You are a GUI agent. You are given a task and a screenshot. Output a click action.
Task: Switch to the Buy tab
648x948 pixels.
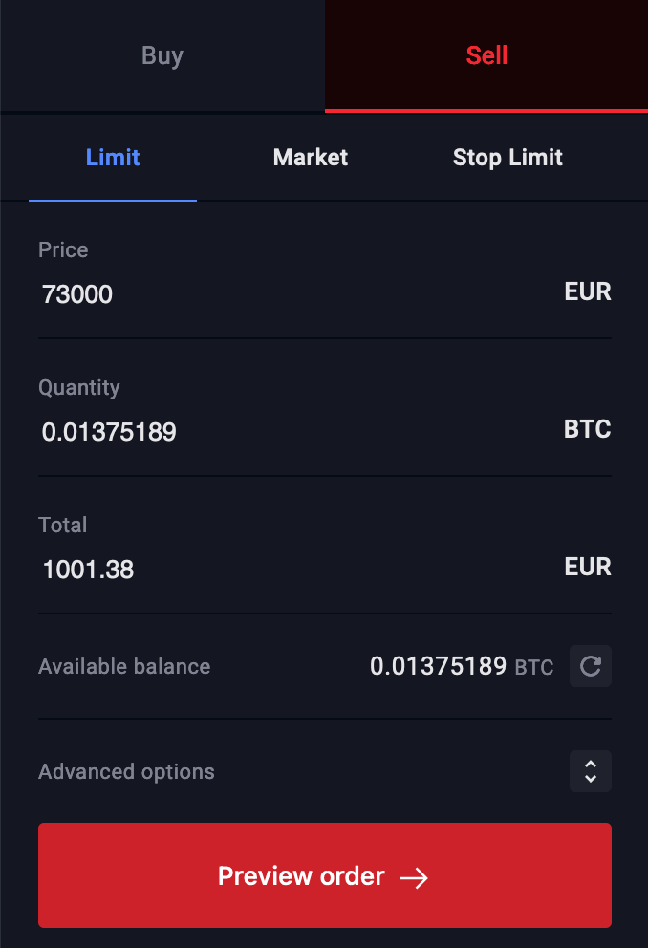click(162, 55)
